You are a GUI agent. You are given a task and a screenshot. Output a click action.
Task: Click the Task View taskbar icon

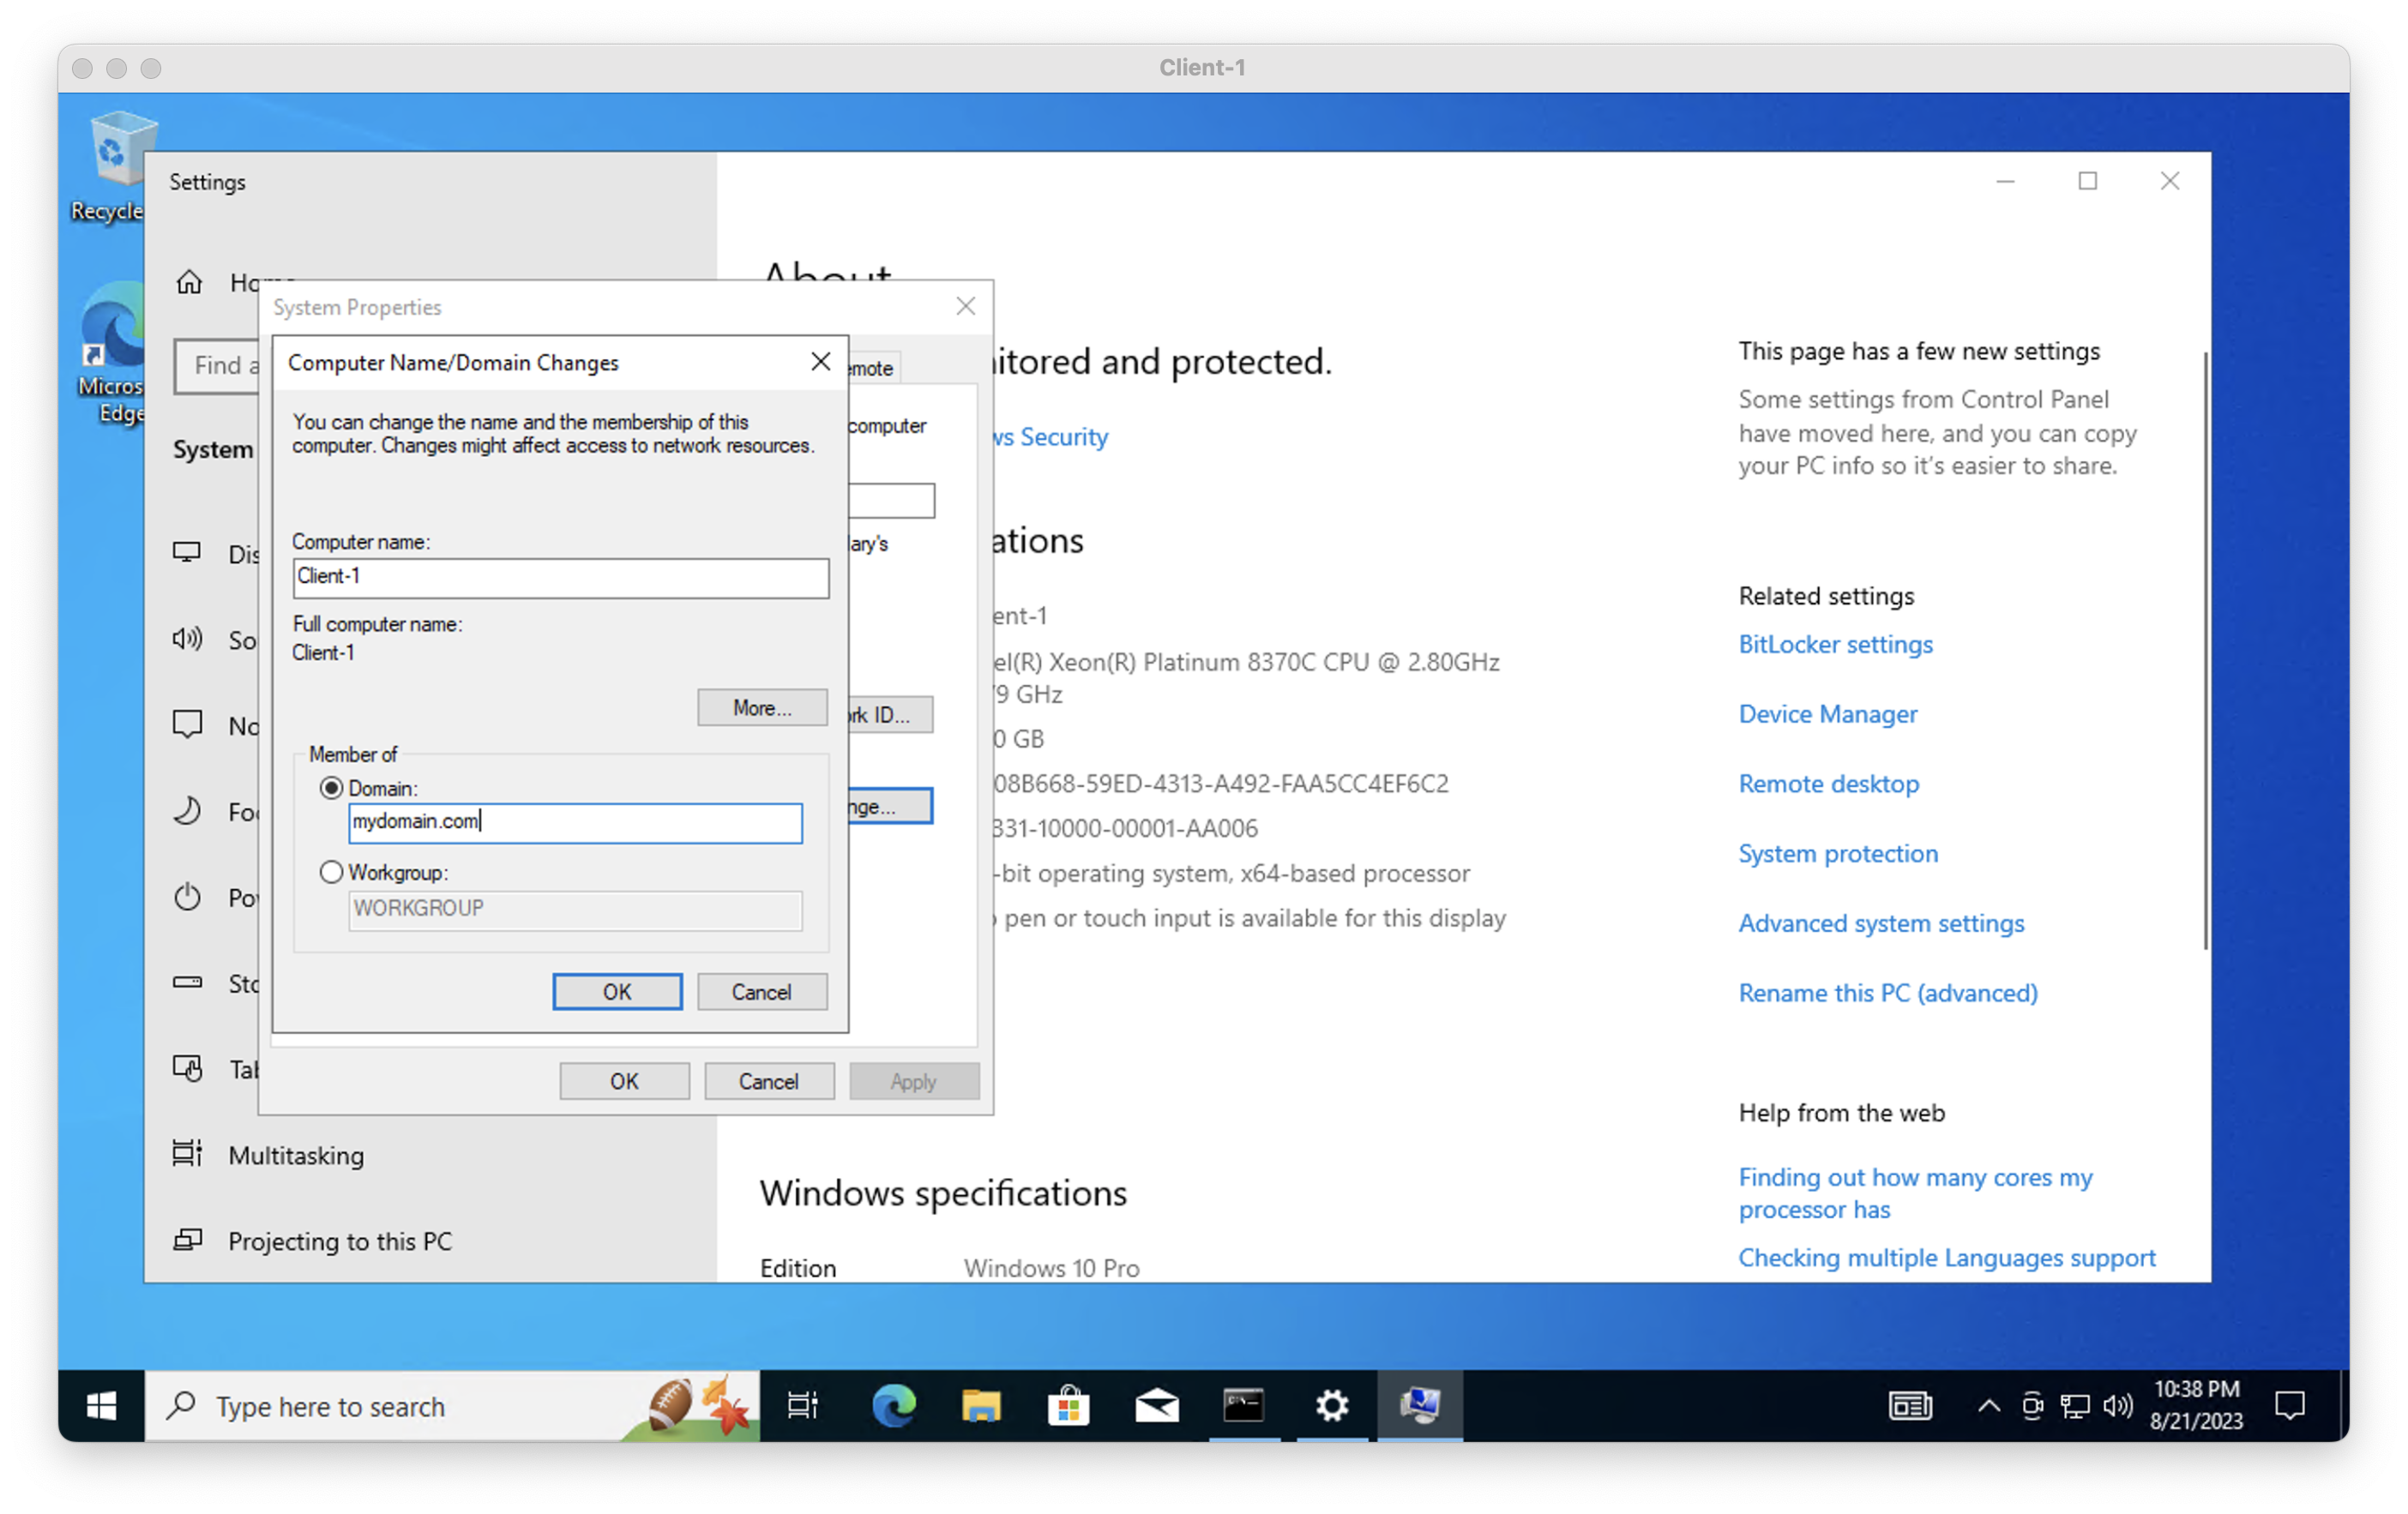803,1405
